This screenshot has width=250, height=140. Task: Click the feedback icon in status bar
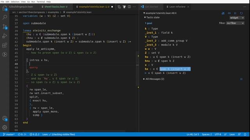(x=239, y=134)
